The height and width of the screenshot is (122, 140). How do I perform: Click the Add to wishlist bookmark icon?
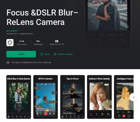tap(55, 54)
